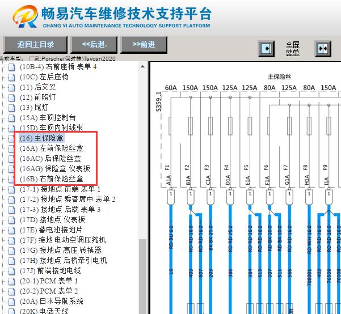Click document icon beside (17E) 蓄电池接地片
The width and height of the screenshot is (341, 314).
click(12, 231)
